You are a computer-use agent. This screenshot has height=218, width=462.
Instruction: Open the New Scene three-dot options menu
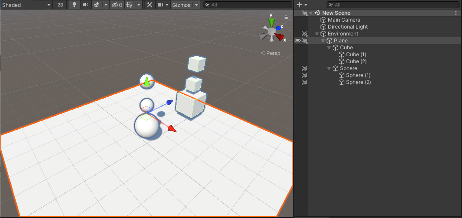[456, 13]
